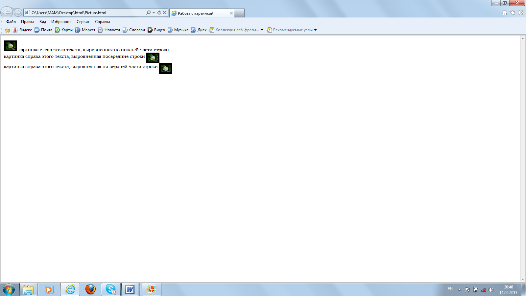Open the Яндекс favorites link
This screenshot has height=296, width=526.
pos(22,30)
